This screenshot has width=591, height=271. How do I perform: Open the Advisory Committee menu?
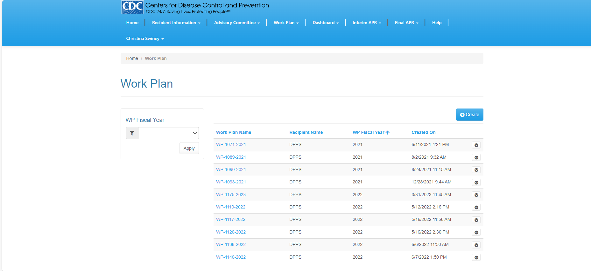click(x=237, y=23)
